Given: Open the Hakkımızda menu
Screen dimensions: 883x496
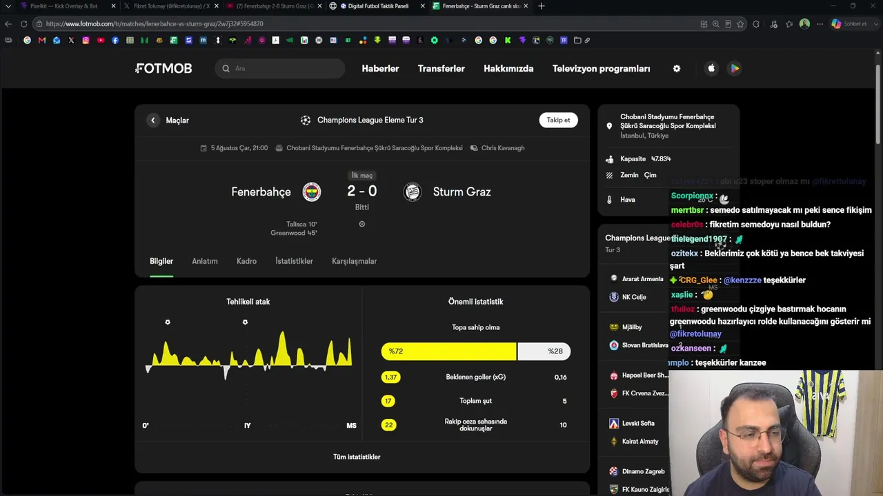Looking at the screenshot, I should click(x=508, y=68).
